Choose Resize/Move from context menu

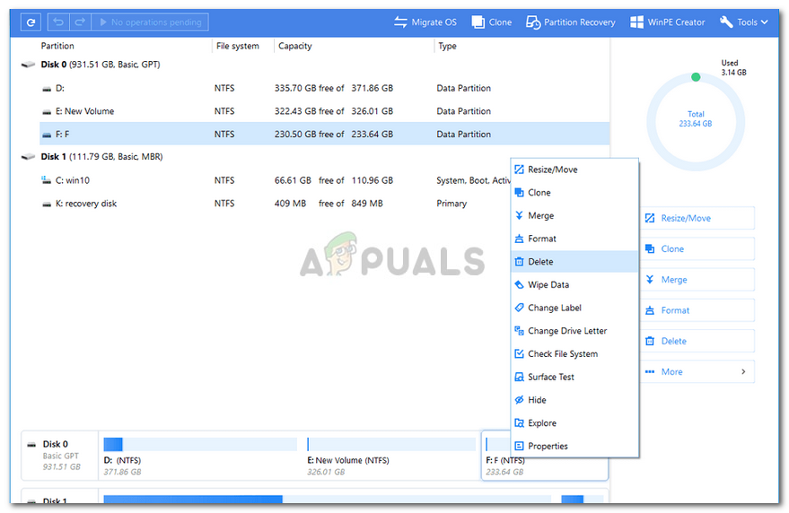(574, 170)
